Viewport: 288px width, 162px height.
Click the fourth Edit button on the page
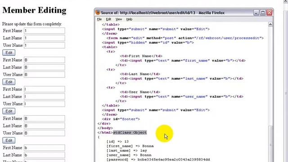pos(9,140)
